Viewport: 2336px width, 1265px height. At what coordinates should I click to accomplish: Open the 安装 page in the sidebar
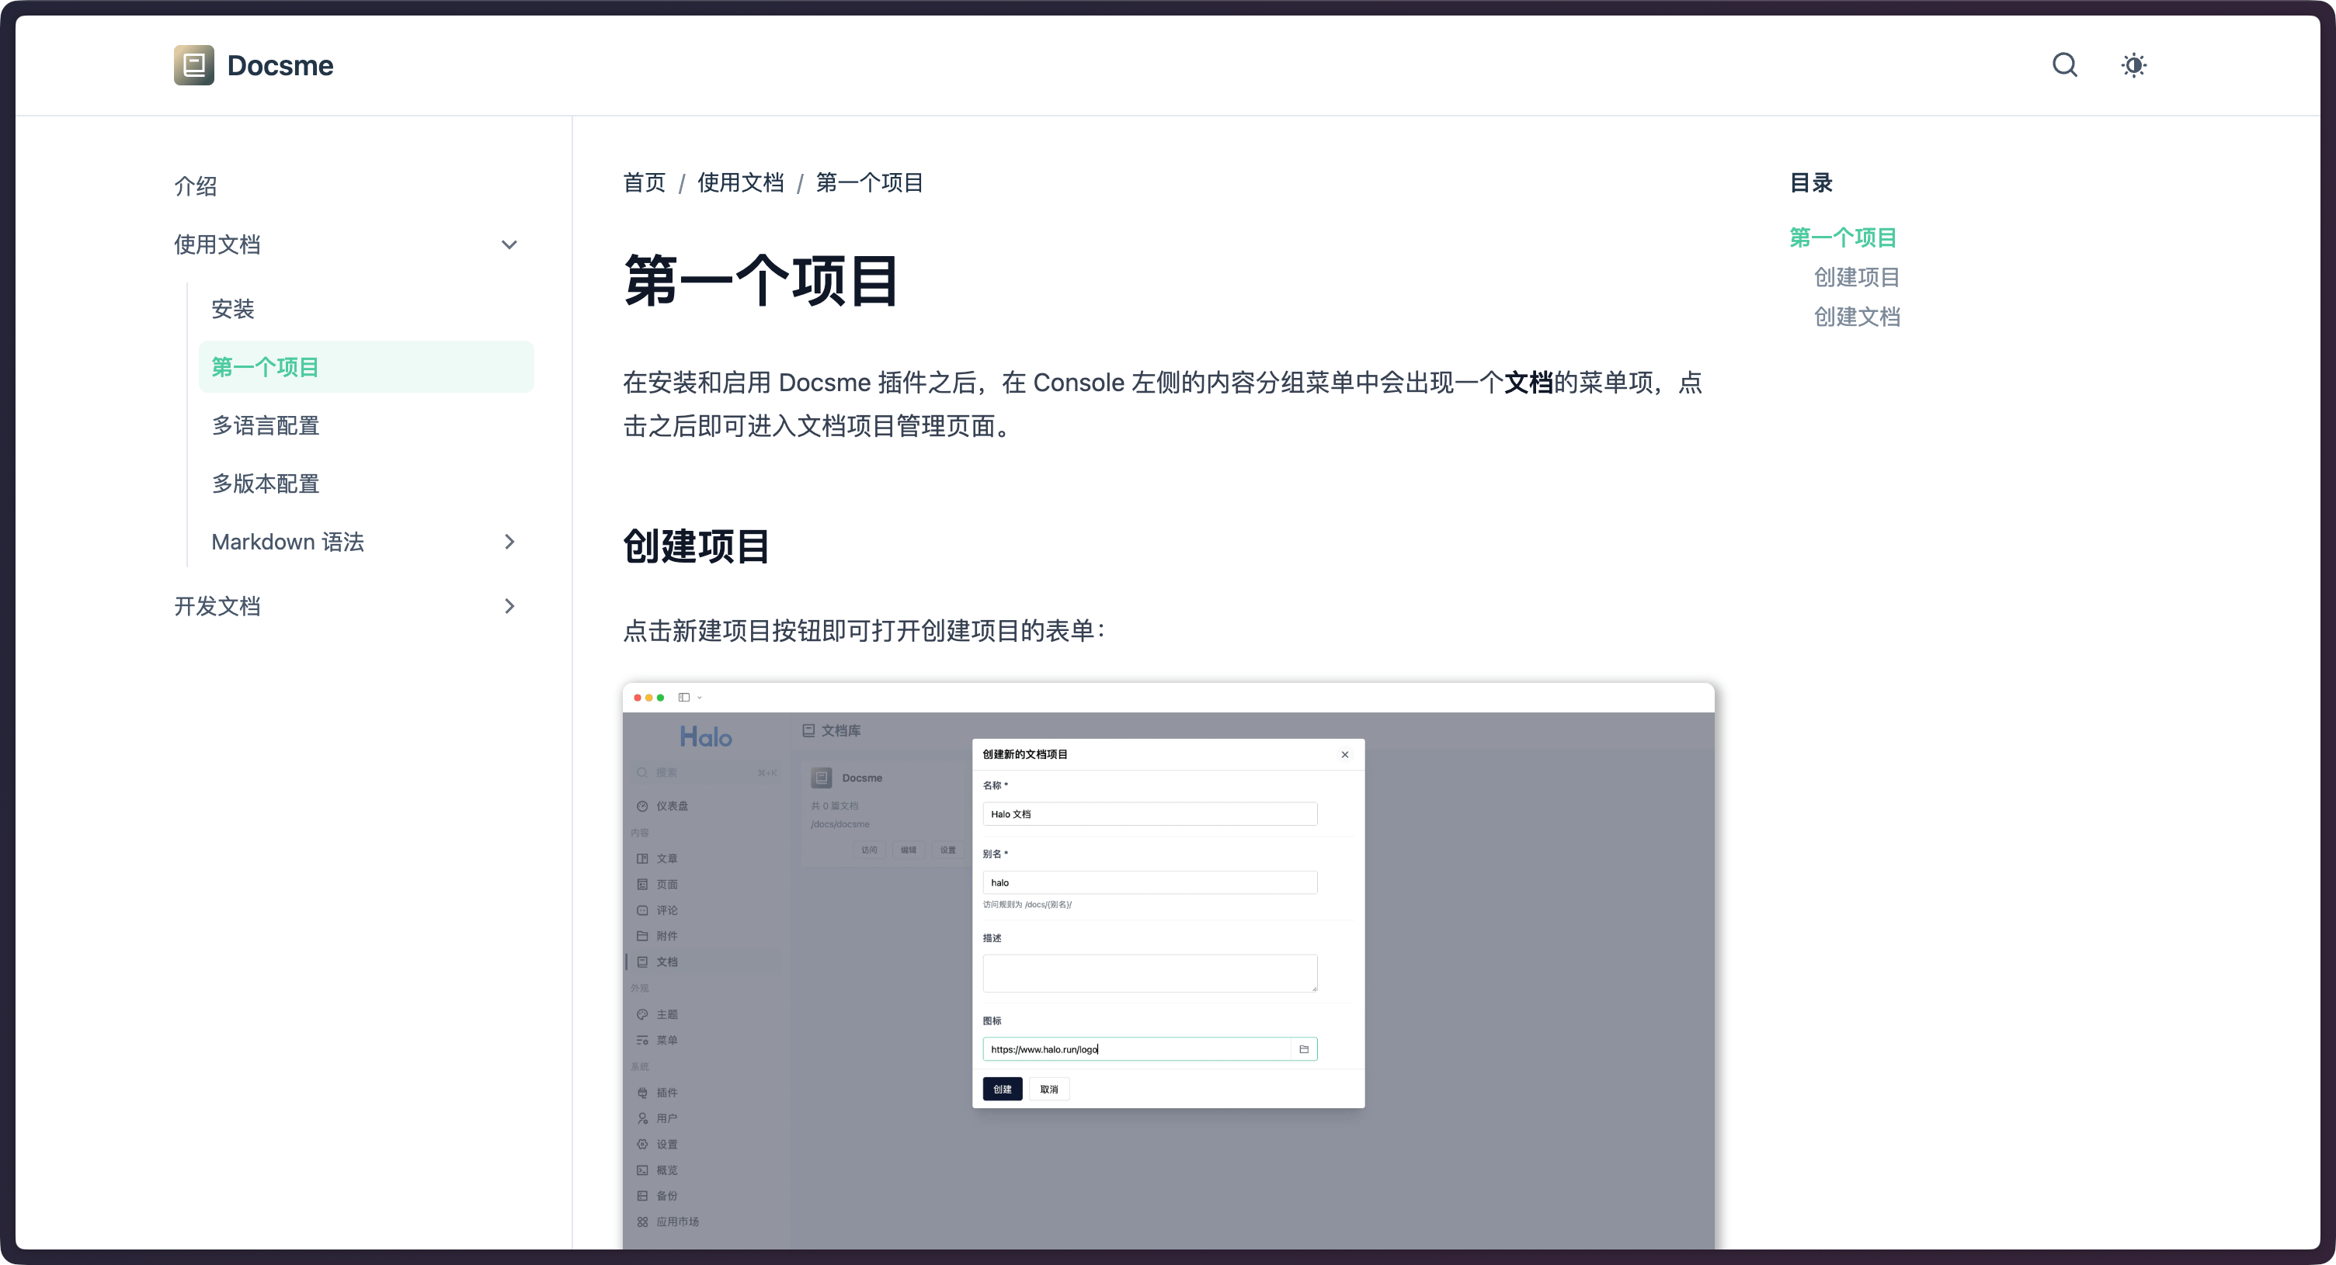(x=232, y=309)
